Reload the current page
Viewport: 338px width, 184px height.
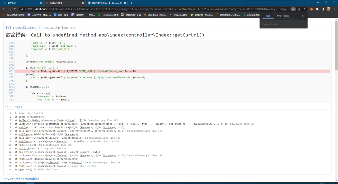(x=15, y=9)
